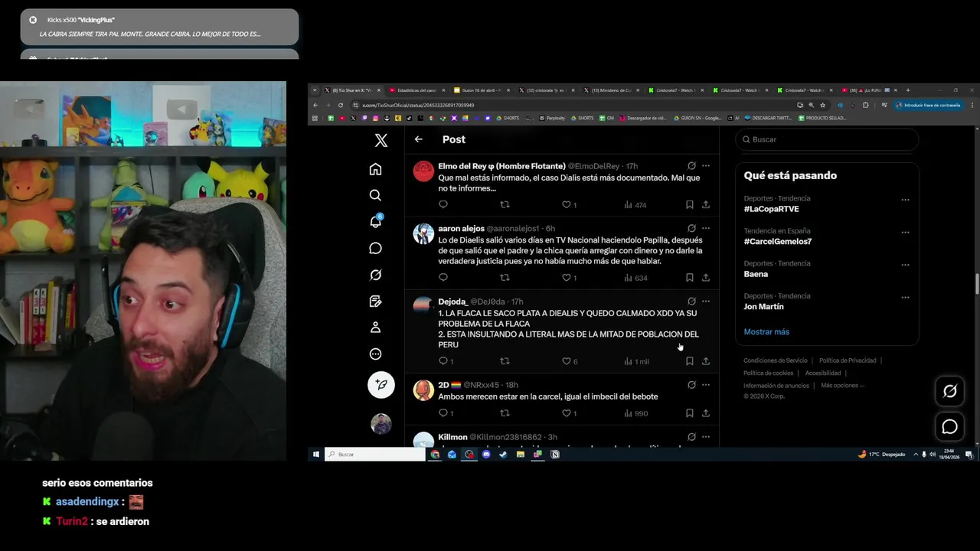The image size is (980, 551).
Task: Open Condiciones de Servicio footer link
Action: [775, 360]
